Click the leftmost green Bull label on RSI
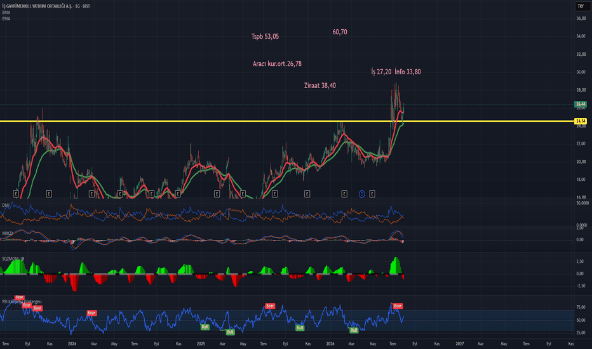This screenshot has width=592, height=349. point(205,327)
